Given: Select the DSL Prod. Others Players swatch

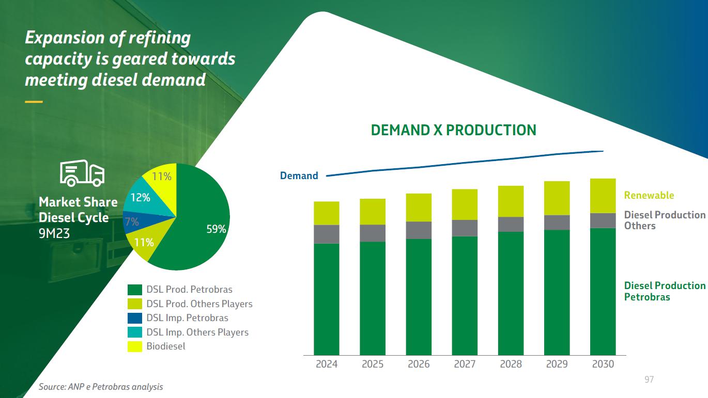Looking at the screenshot, I should point(135,304).
